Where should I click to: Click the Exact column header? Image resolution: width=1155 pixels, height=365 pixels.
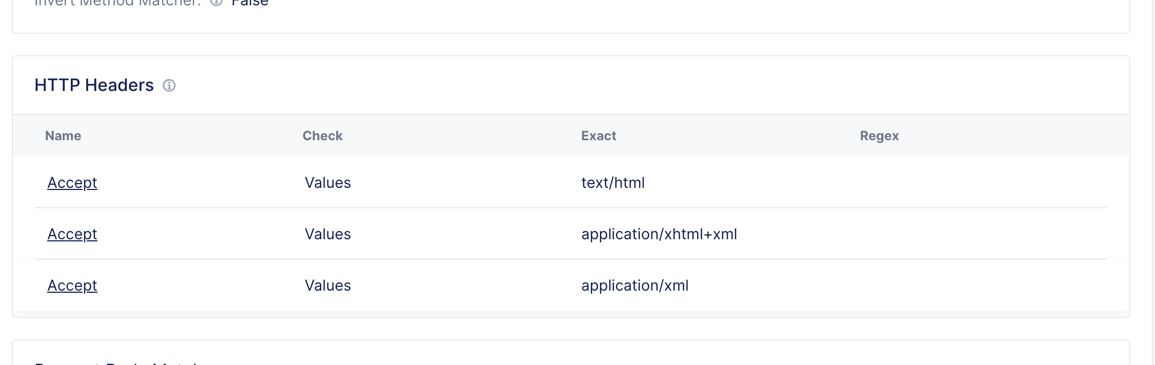click(598, 135)
